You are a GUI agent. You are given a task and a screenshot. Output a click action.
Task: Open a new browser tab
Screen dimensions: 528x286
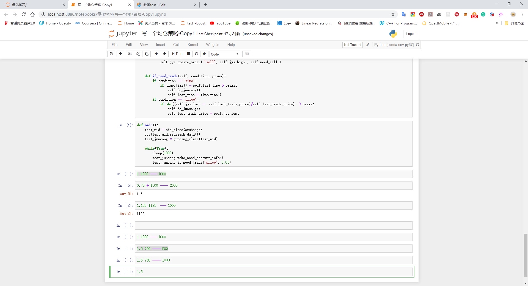[x=206, y=5]
